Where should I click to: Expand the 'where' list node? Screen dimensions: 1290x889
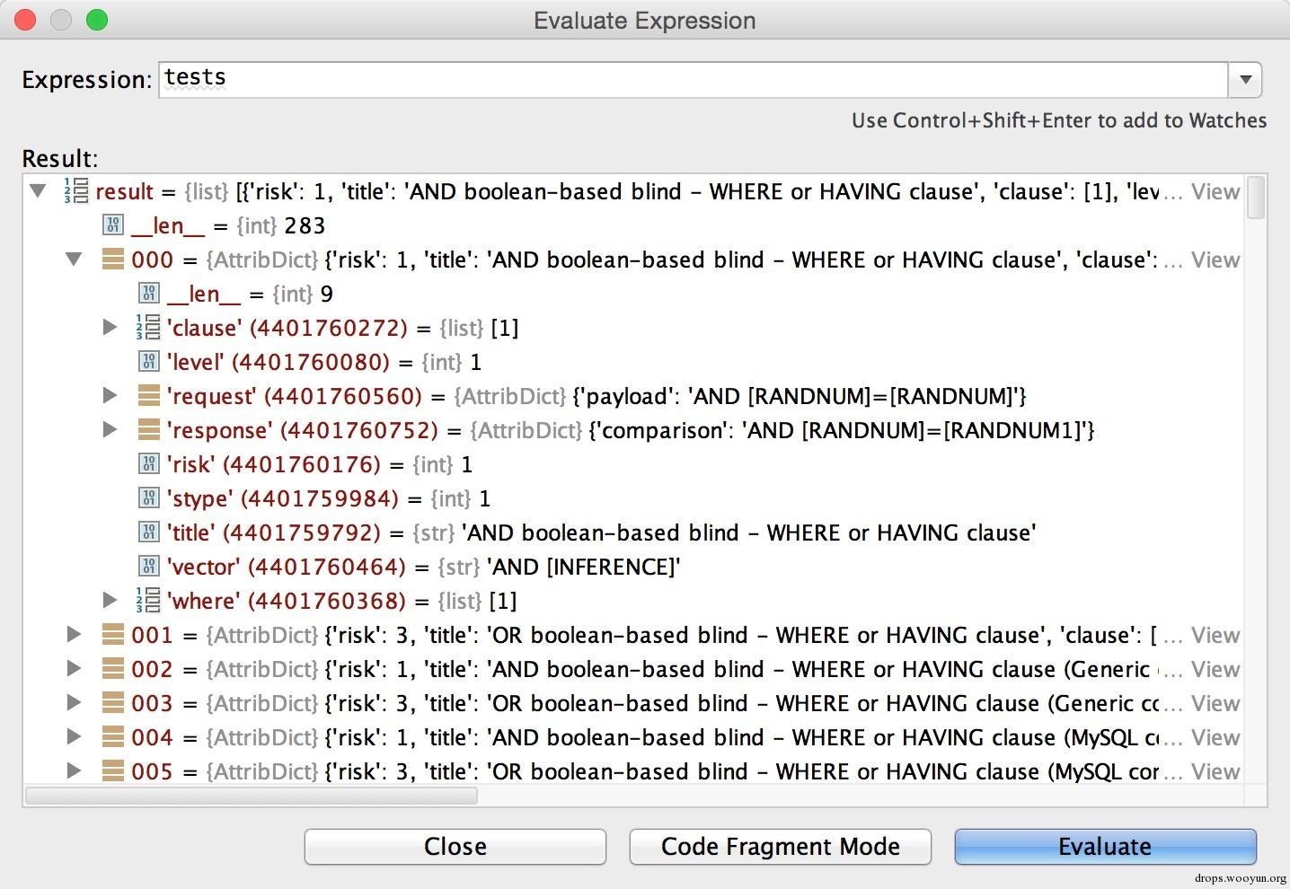pos(110,601)
